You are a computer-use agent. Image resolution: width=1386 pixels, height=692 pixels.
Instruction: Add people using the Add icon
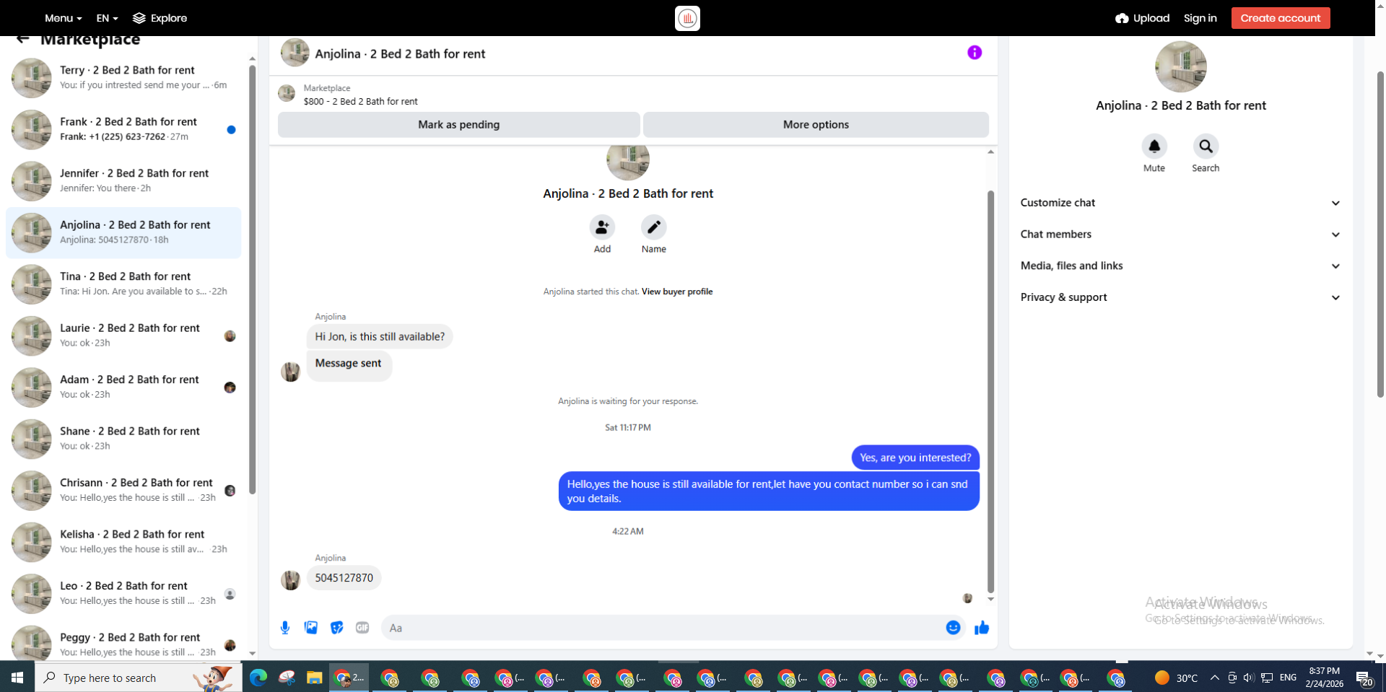pos(602,227)
